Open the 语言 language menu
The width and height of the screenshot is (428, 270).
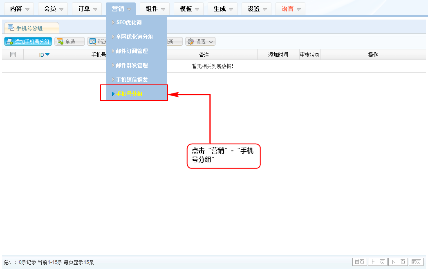tap(290, 9)
